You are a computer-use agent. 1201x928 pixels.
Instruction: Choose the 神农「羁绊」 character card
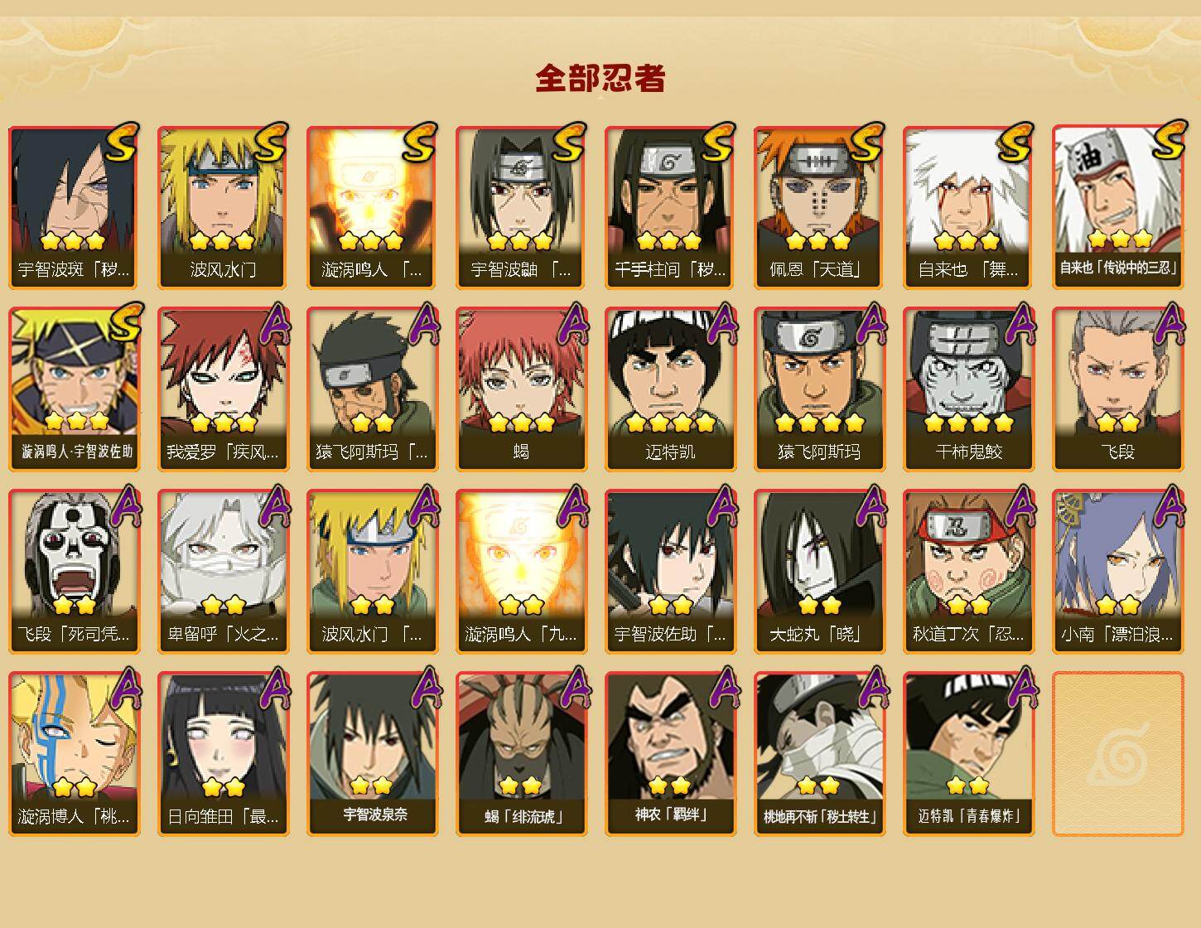click(670, 754)
